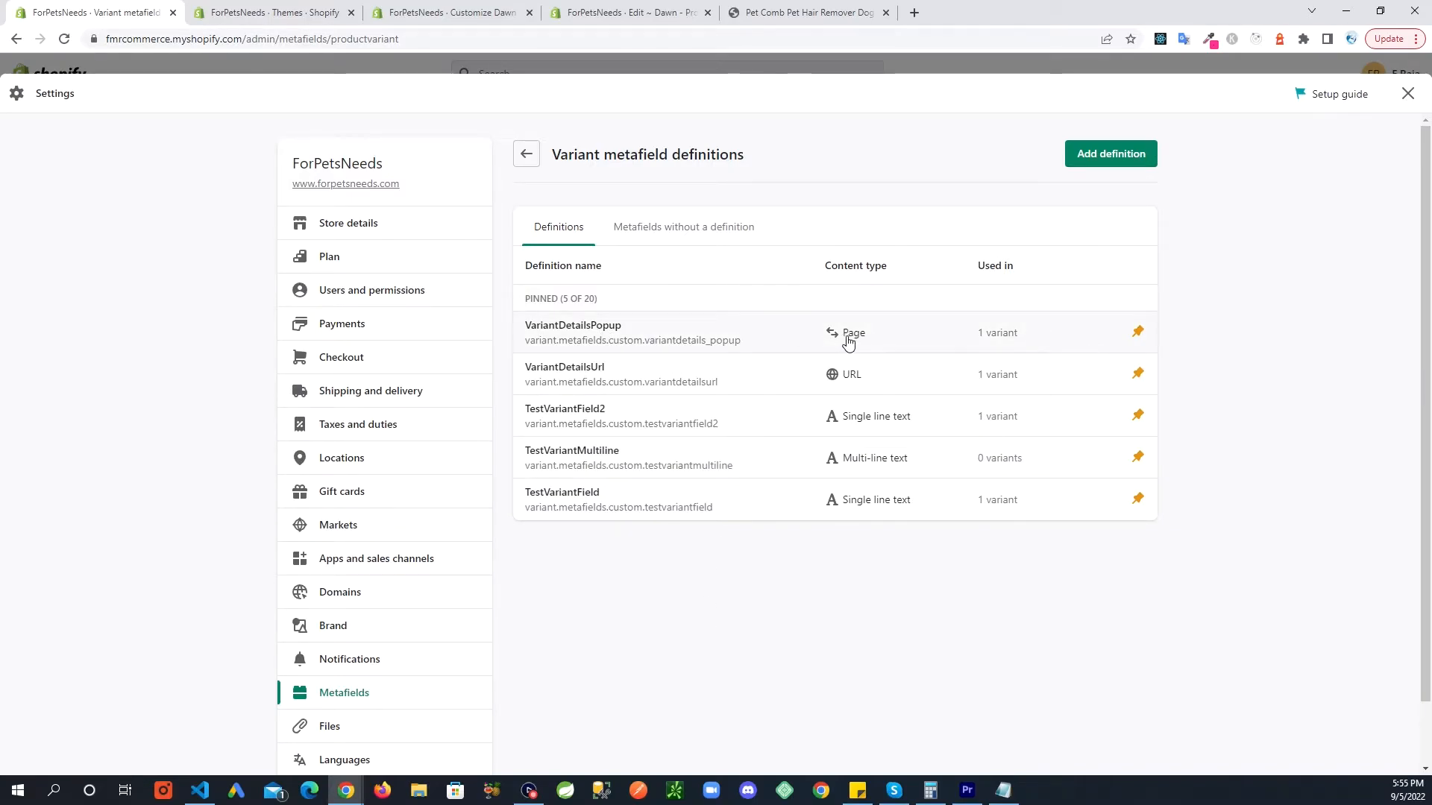Screen dimensions: 1432x805
Task: Switch to Metafields without a definition tab
Action: point(683,226)
